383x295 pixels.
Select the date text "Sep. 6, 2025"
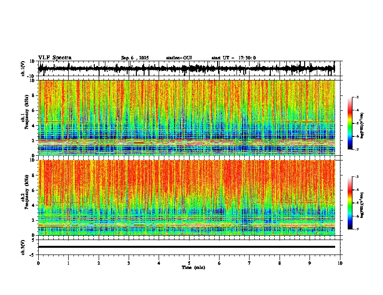(135, 58)
